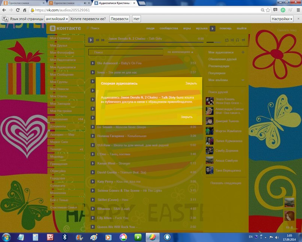Click the browser Forward arrow
The height and width of the screenshot is (242, 302).
pyautogui.click(x=11, y=10)
